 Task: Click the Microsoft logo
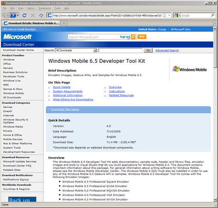pyautogui.click(x=18, y=37)
